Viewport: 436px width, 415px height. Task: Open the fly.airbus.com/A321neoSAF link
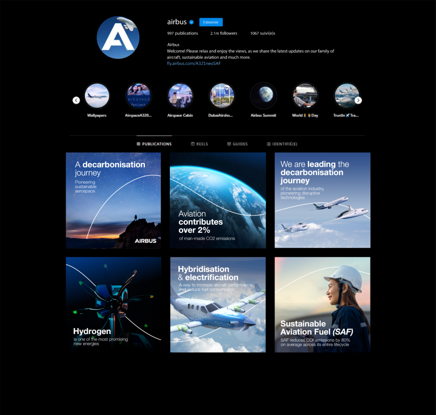194,63
